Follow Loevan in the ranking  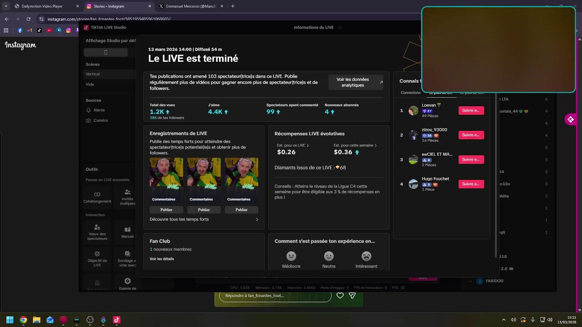(x=471, y=110)
